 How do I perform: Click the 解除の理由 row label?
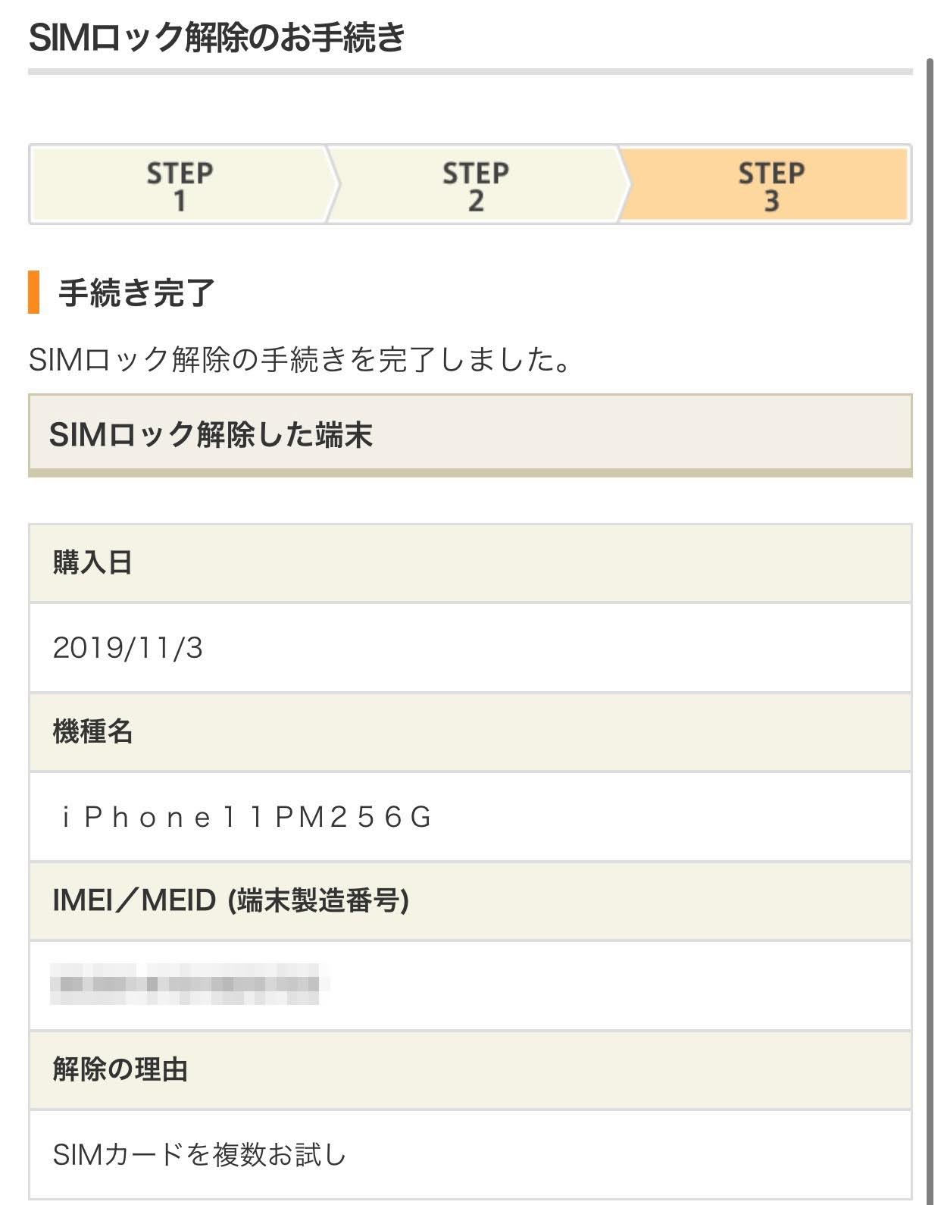[x=120, y=1069]
